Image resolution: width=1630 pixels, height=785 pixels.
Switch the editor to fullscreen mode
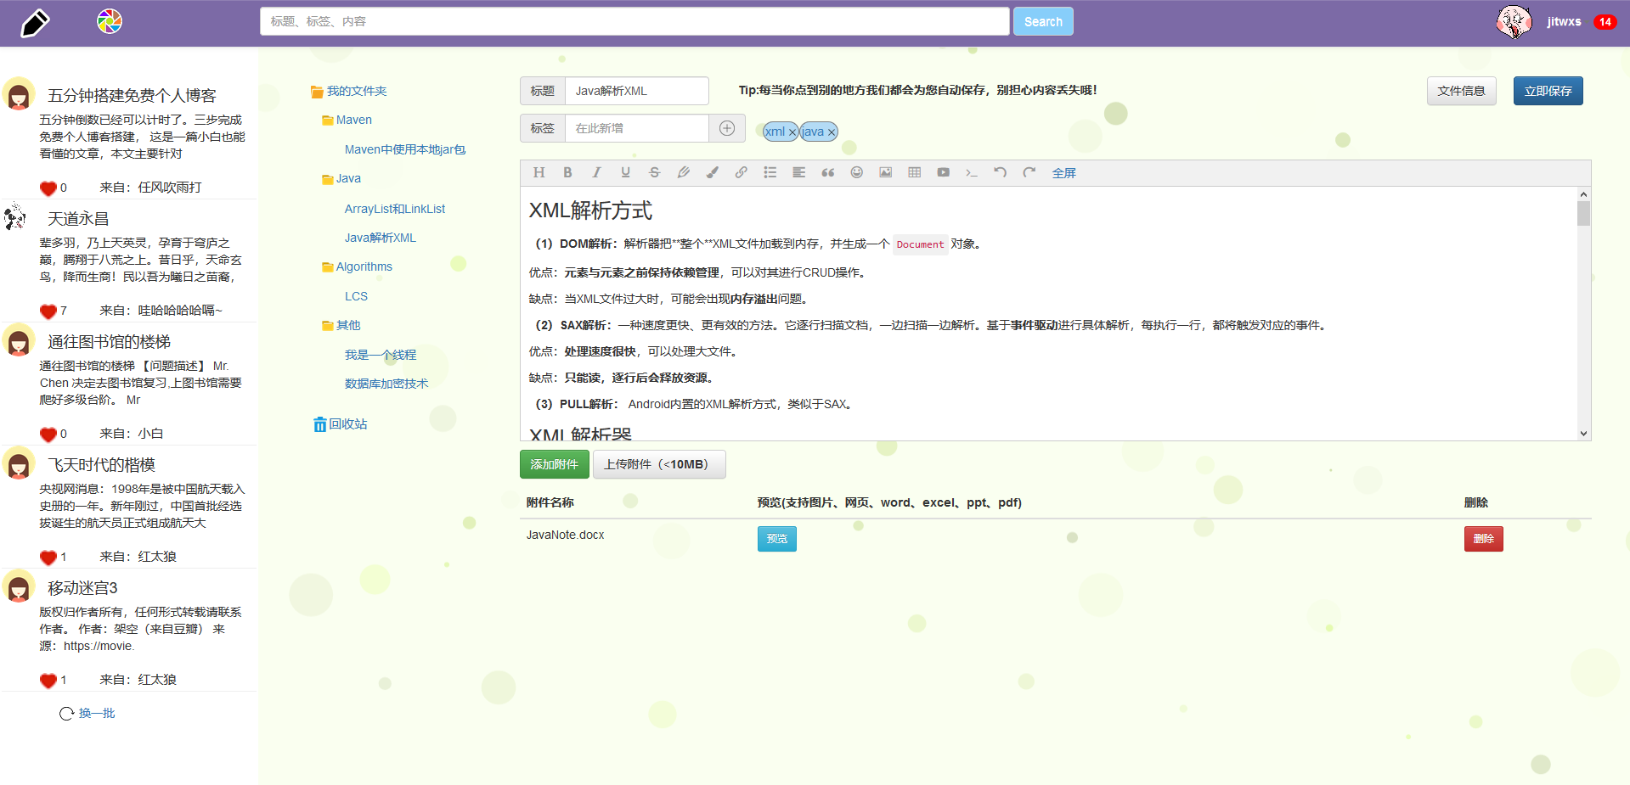point(1064,172)
